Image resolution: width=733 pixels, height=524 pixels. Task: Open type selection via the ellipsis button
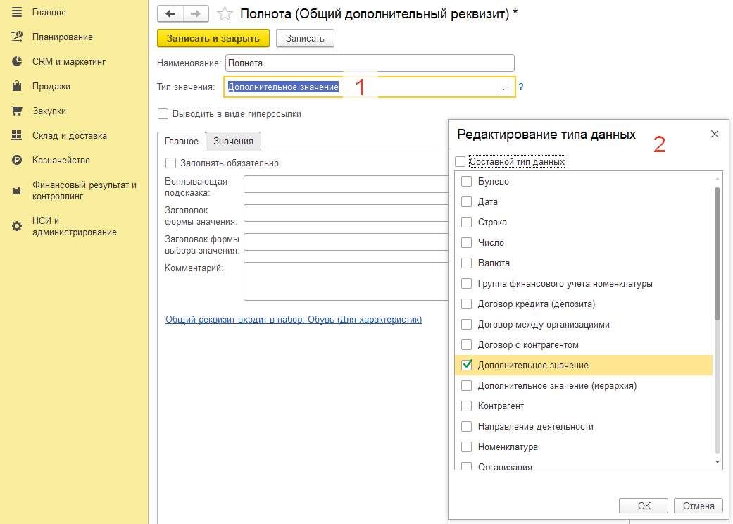[x=506, y=87]
